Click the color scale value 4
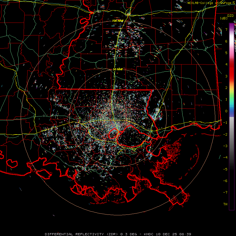 point(226,65)
